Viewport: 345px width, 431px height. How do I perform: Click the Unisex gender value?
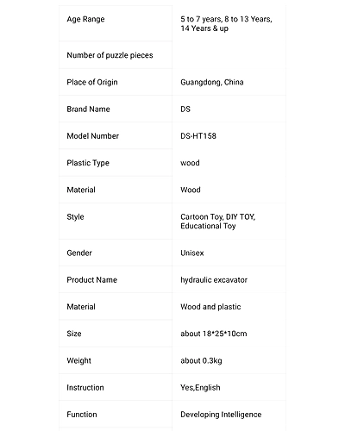[192, 253]
